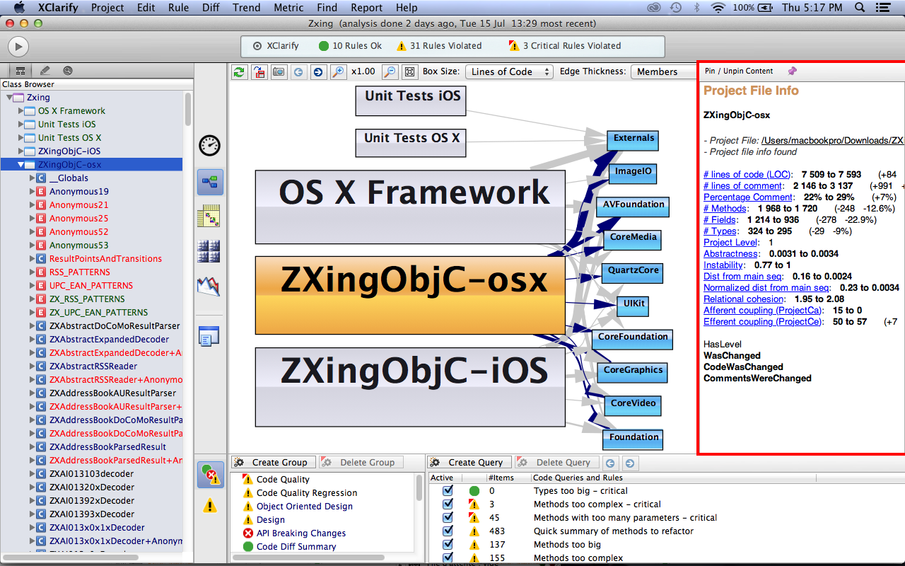Collapse the Zxing root node
The image size is (905, 566).
point(9,98)
